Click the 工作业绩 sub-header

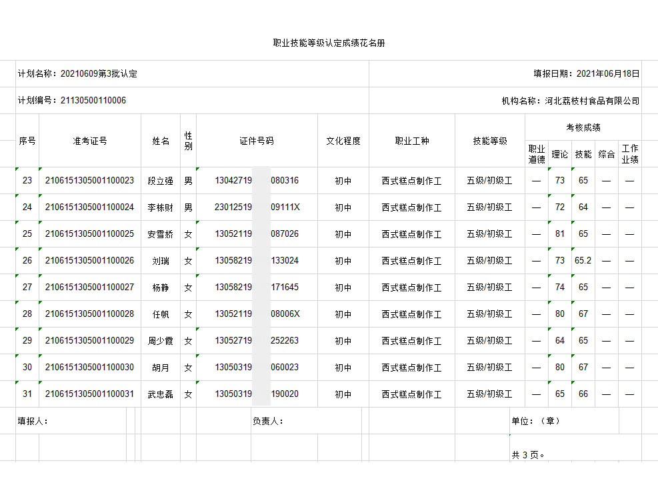[629, 154]
